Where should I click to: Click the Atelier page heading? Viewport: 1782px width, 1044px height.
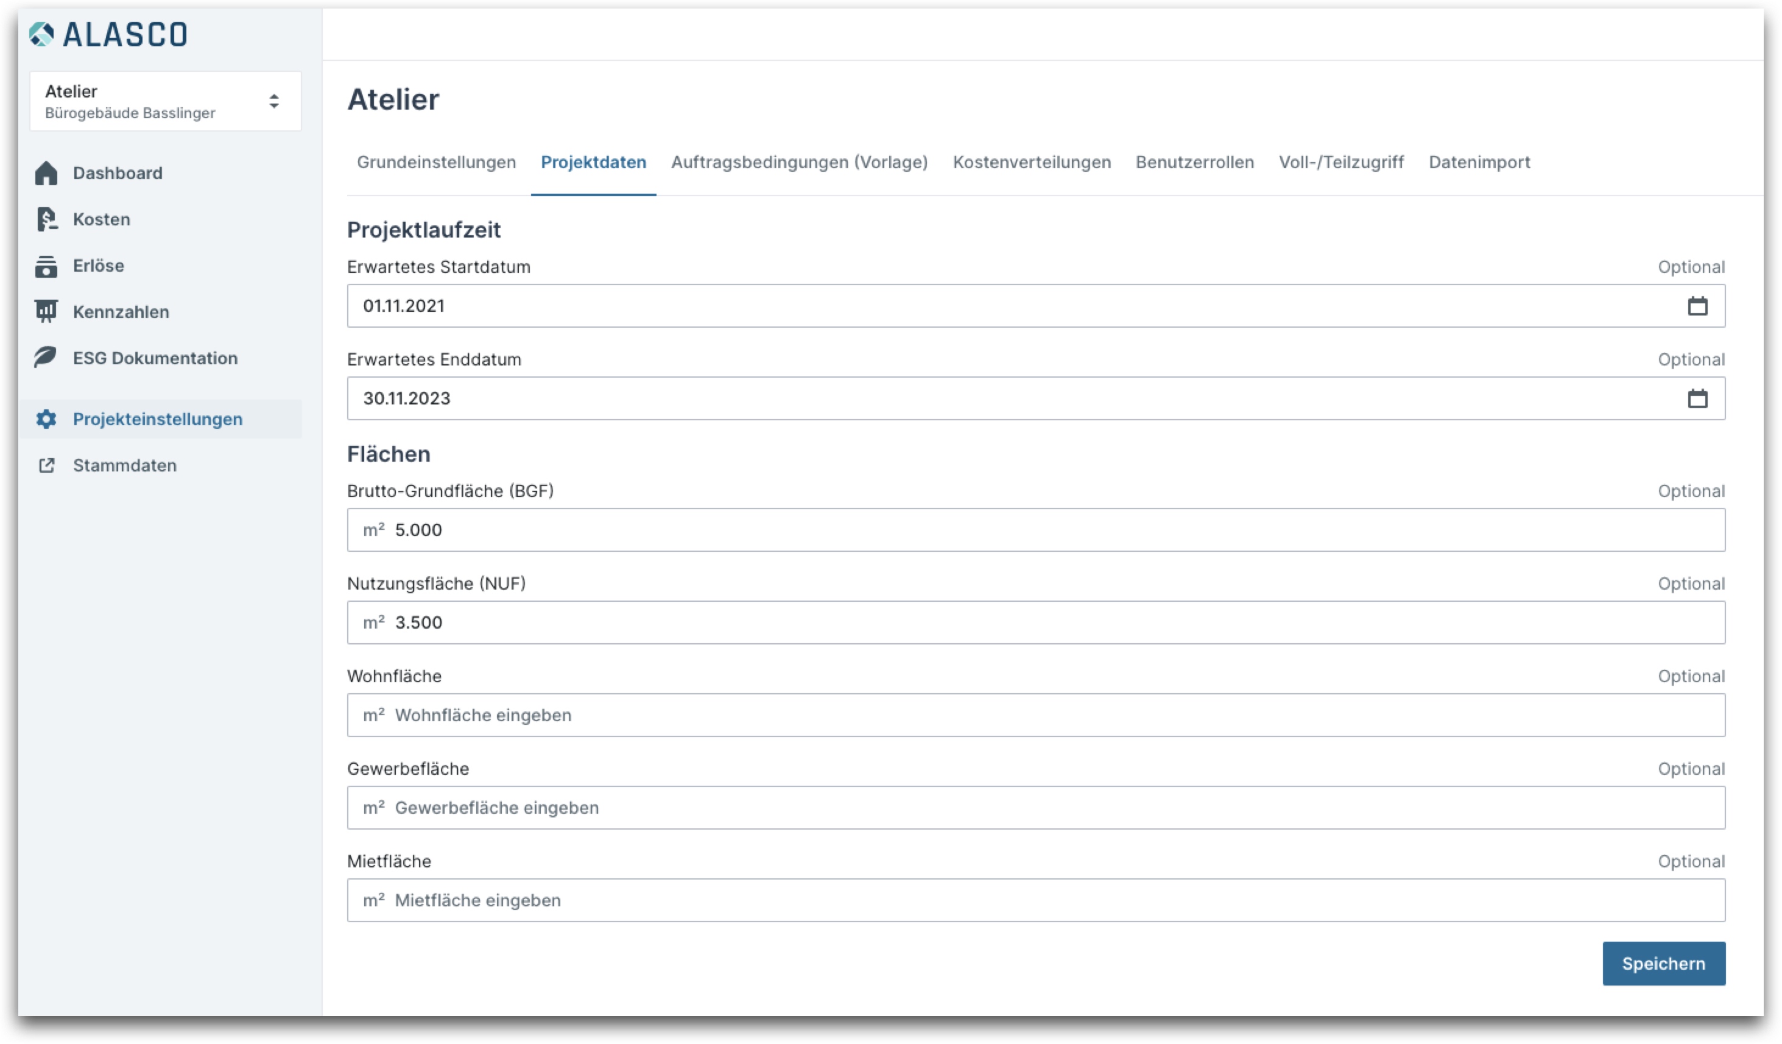(393, 100)
